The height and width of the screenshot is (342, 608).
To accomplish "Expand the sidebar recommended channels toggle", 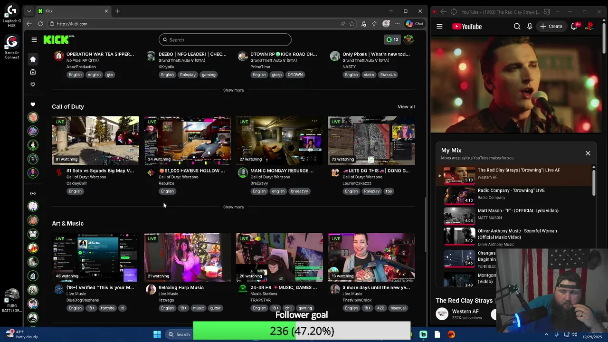I will (x=33, y=193).
